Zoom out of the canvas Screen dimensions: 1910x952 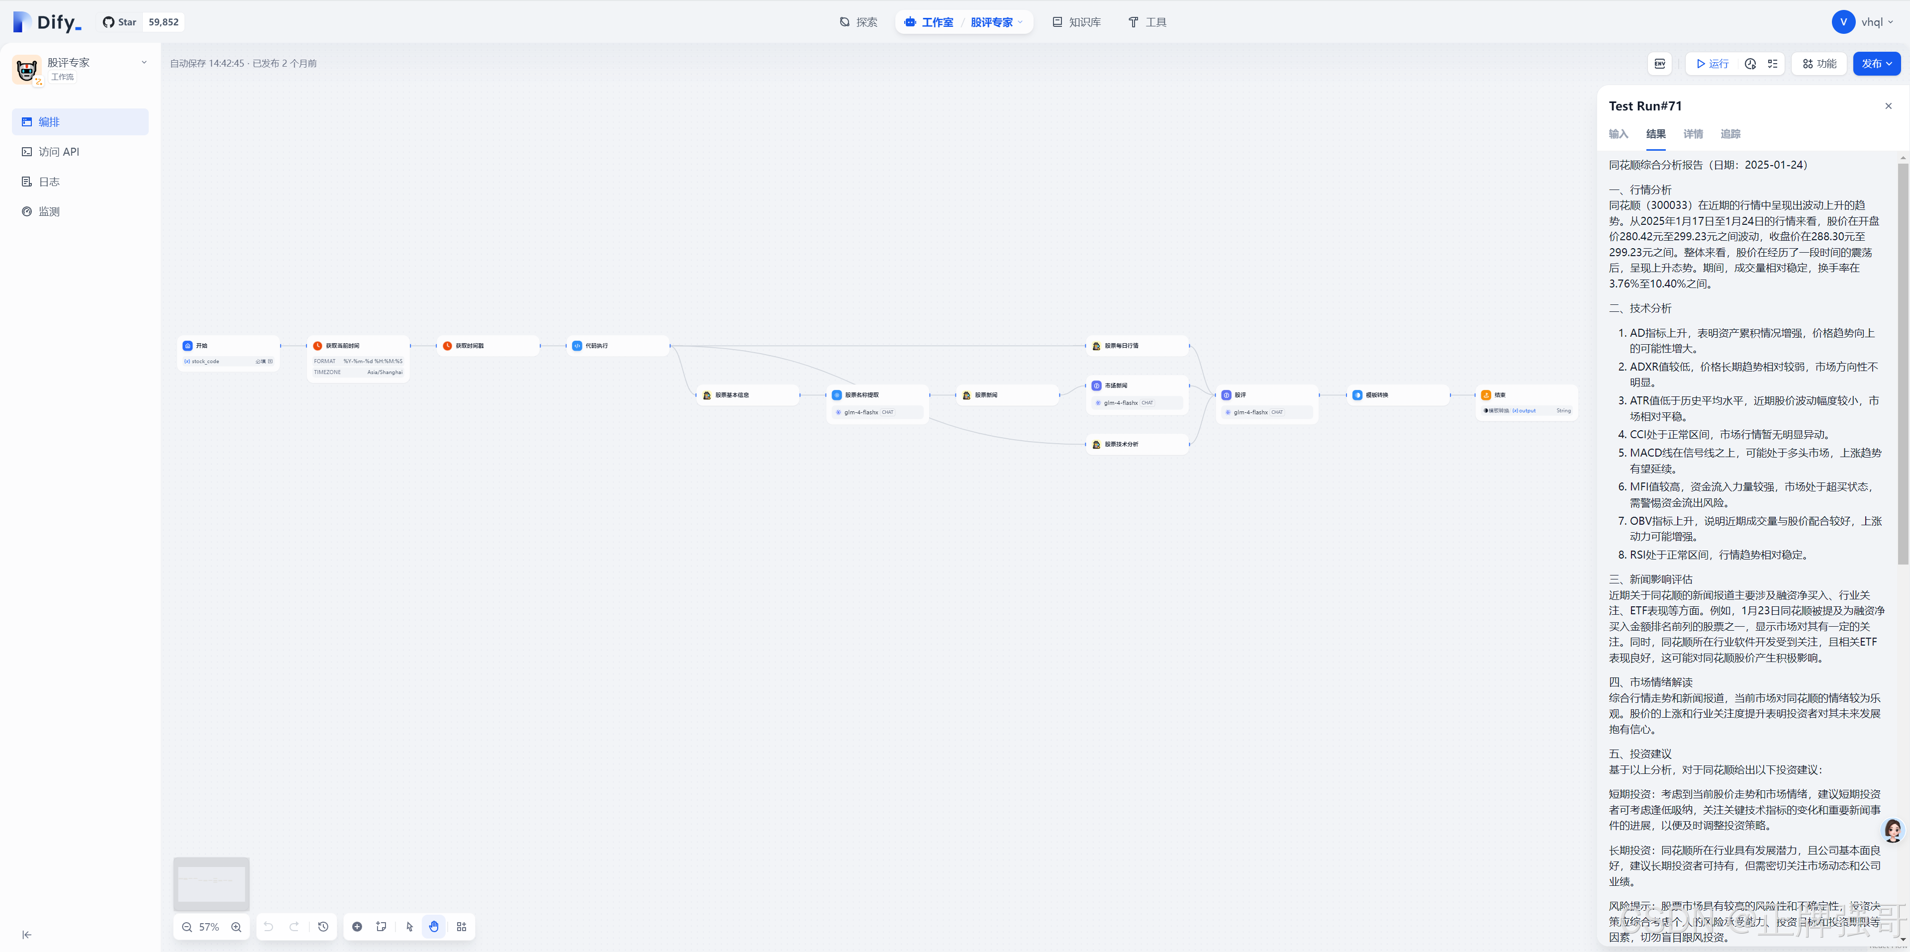coord(187,927)
